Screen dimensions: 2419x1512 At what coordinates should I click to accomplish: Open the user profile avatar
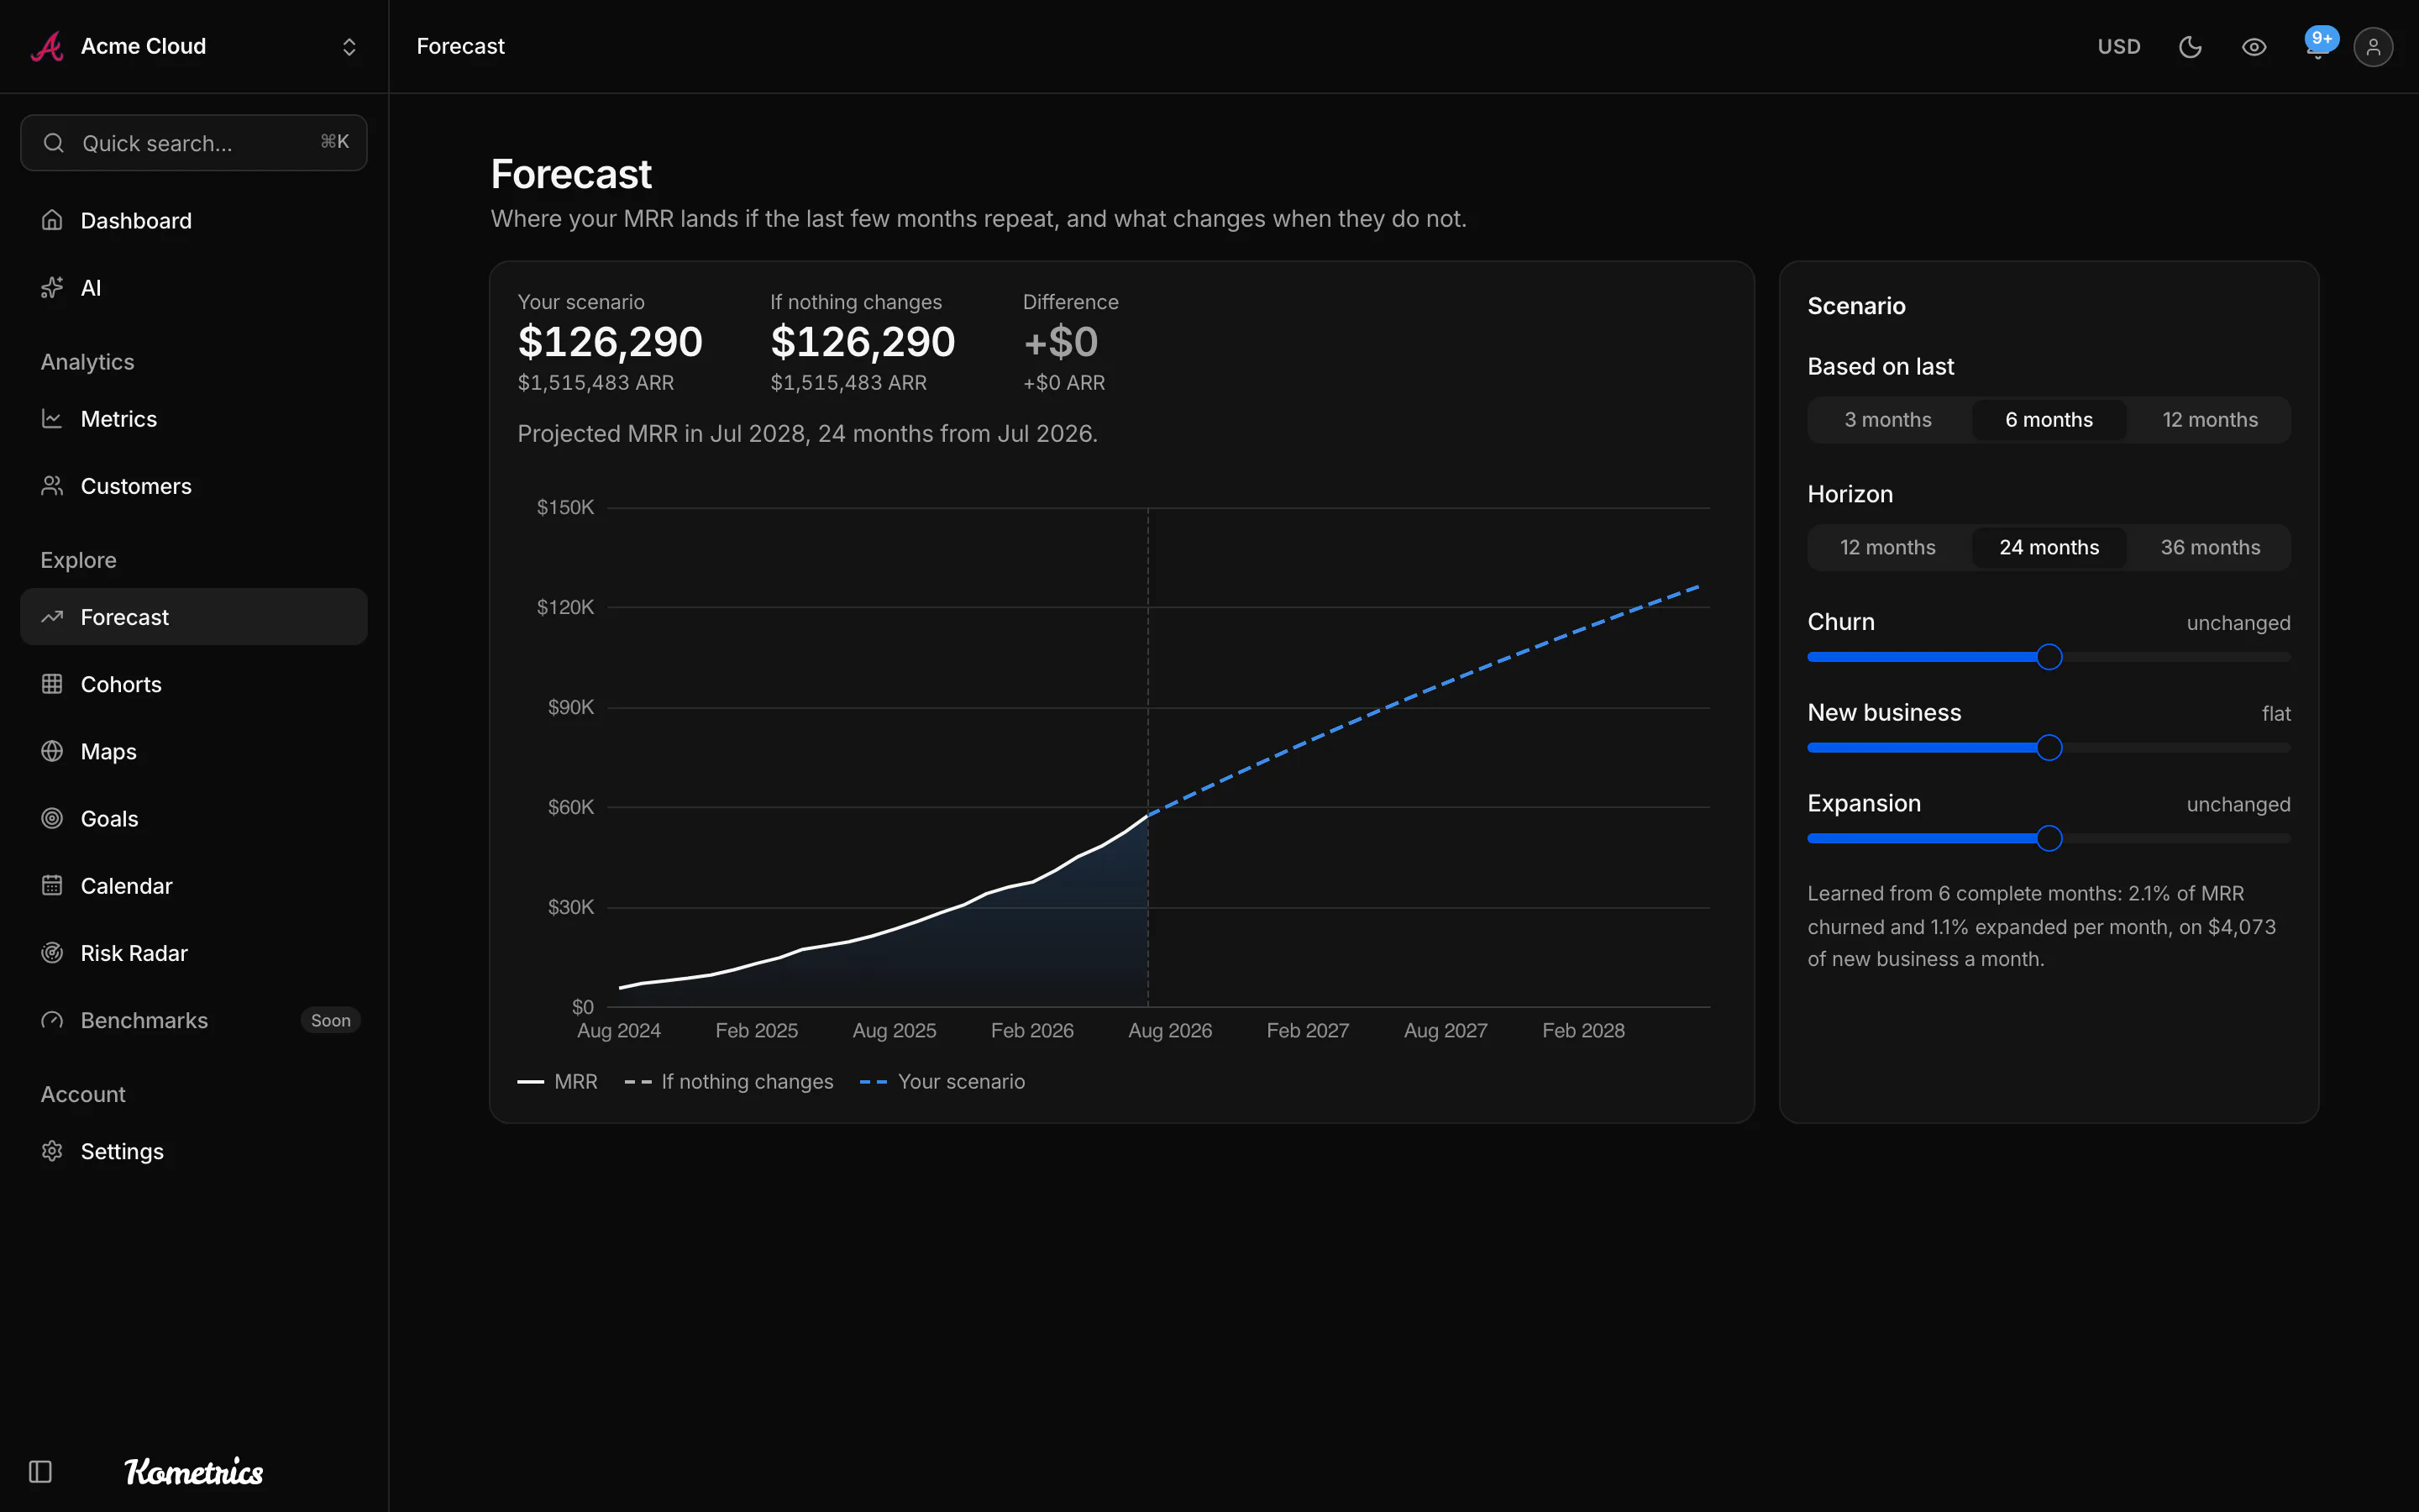[2373, 47]
